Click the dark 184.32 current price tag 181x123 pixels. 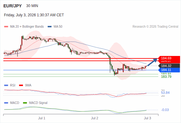pos(169,66)
